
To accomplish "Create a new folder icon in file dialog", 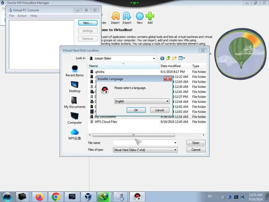I will coord(174,58).
